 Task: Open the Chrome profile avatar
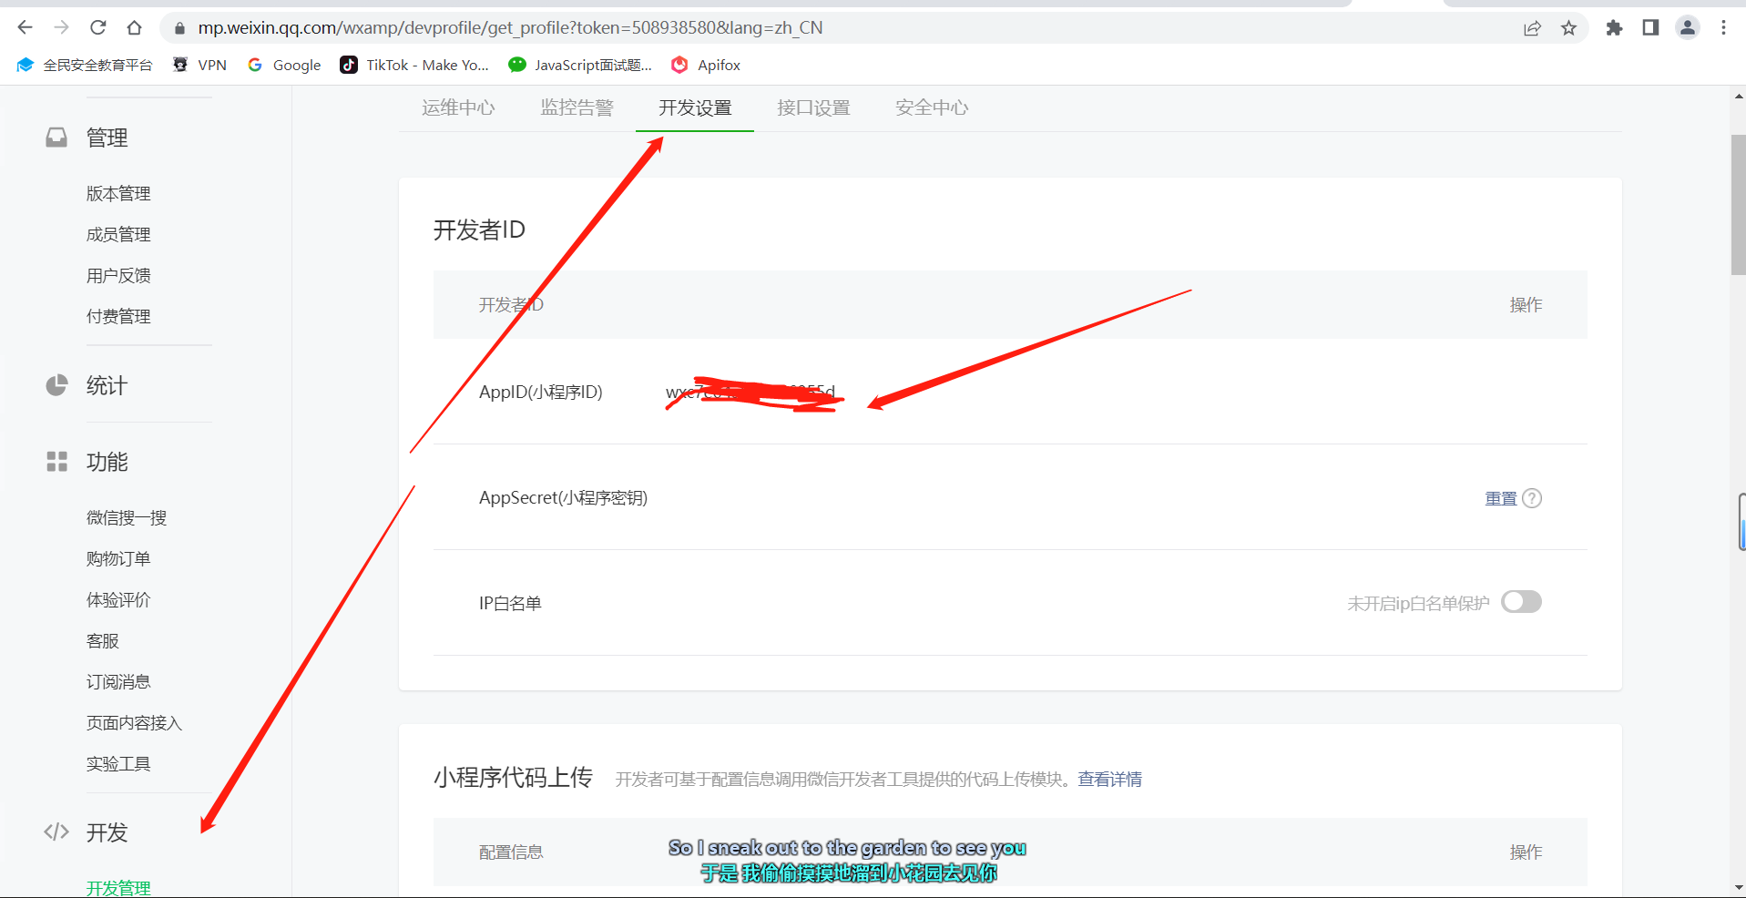(1688, 27)
